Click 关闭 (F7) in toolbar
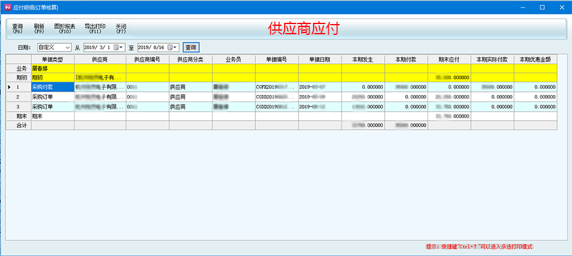The width and height of the screenshot is (572, 256). coord(121,28)
